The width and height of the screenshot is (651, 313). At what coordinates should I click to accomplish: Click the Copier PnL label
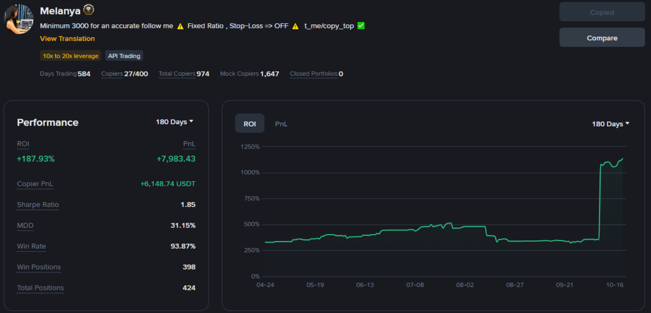[x=35, y=184]
